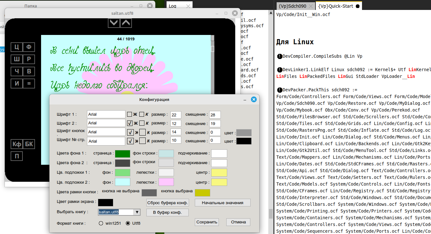Switch to the (Vp)Sdch090 tab

(x=292, y=6)
